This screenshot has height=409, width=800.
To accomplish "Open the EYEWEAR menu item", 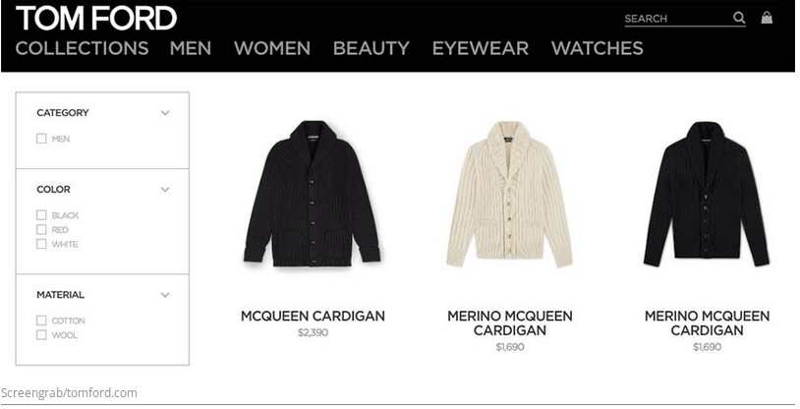I will [481, 48].
